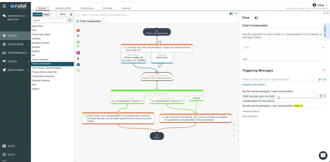The width and height of the screenshot is (330, 162).
Task: Click the 'What can the user say' input
Action: [x=280, y=80]
